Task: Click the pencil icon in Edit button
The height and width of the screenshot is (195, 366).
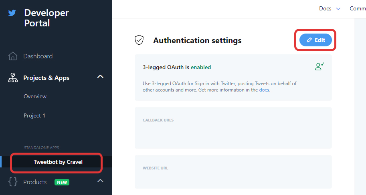Action: [x=309, y=40]
